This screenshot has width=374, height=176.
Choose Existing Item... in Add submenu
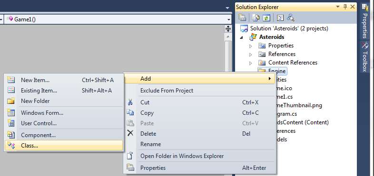64,91
